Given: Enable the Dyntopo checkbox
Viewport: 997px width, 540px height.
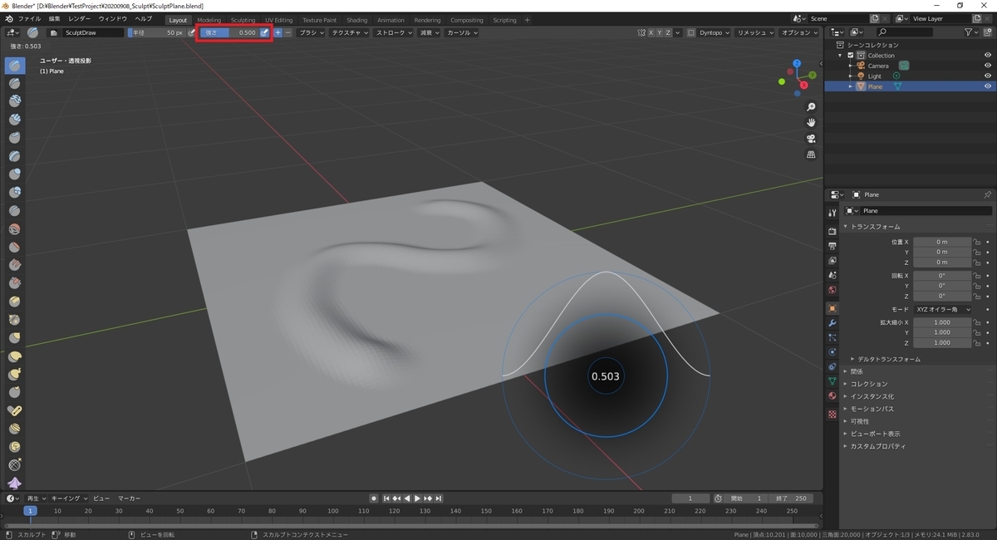Looking at the screenshot, I should (691, 32).
